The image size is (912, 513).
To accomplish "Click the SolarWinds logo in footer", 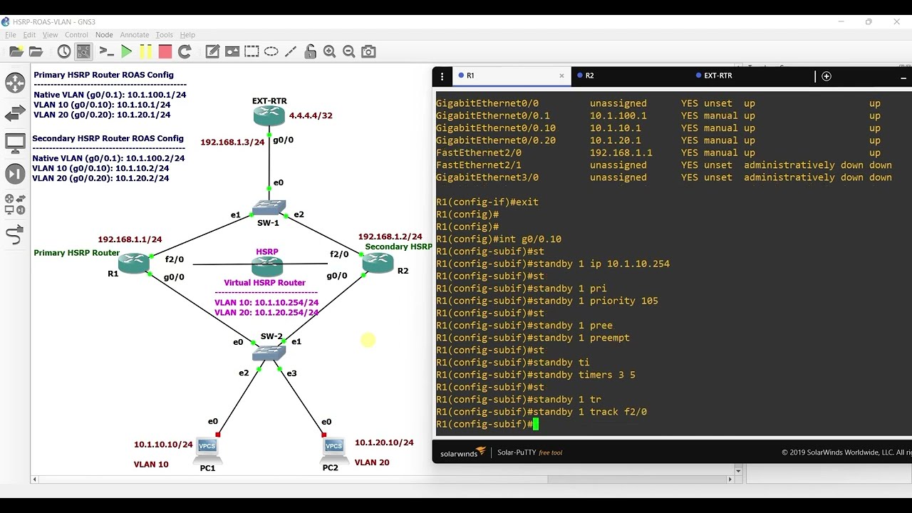I will click(463, 452).
